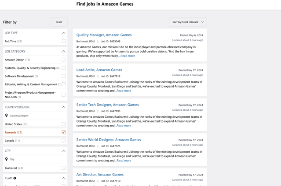
Task: Check the Canada checkbox
Action: [64, 140]
